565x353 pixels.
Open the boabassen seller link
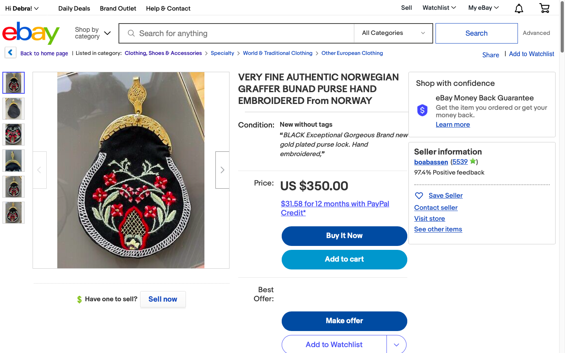pyautogui.click(x=431, y=162)
